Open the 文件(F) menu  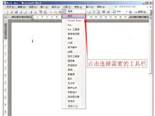pyautogui.click(x=10, y=7)
